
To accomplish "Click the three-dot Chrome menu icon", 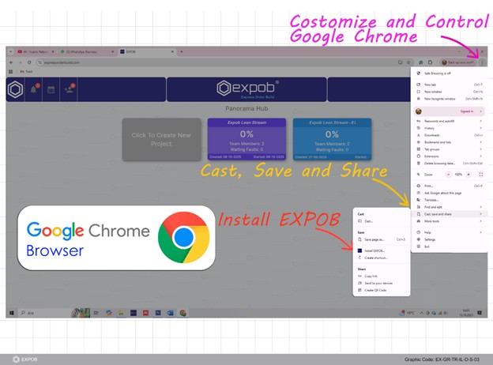I will pyautogui.click(x=482, y=62).
